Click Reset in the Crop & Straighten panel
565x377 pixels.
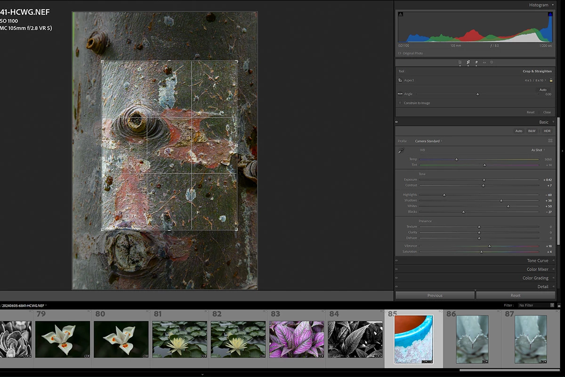531,112
